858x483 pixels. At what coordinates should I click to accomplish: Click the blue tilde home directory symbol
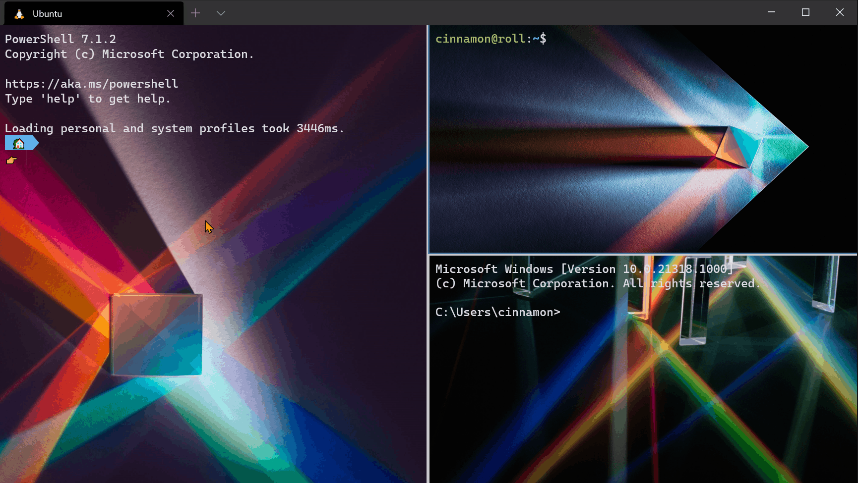[536, 38]
